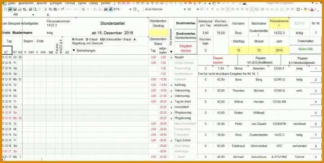The width and height of the screenshot is (324, 163).
Task: Toggle the x mark for Tag d. Einheit
Action: coord(171,141)
